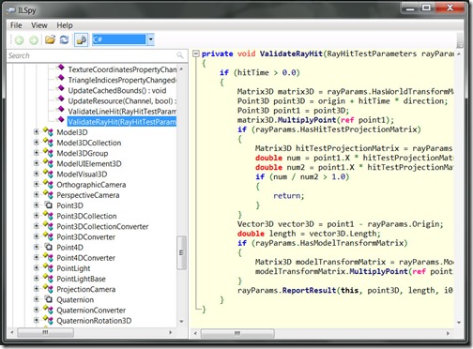Expand the Model3D node
Screen dimensions: 473x349
37,132
